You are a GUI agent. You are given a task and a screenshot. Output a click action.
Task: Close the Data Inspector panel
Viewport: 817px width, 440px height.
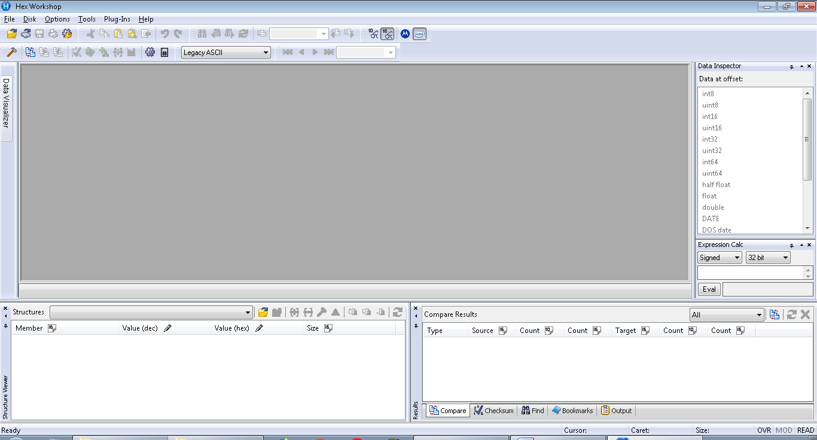809,66
